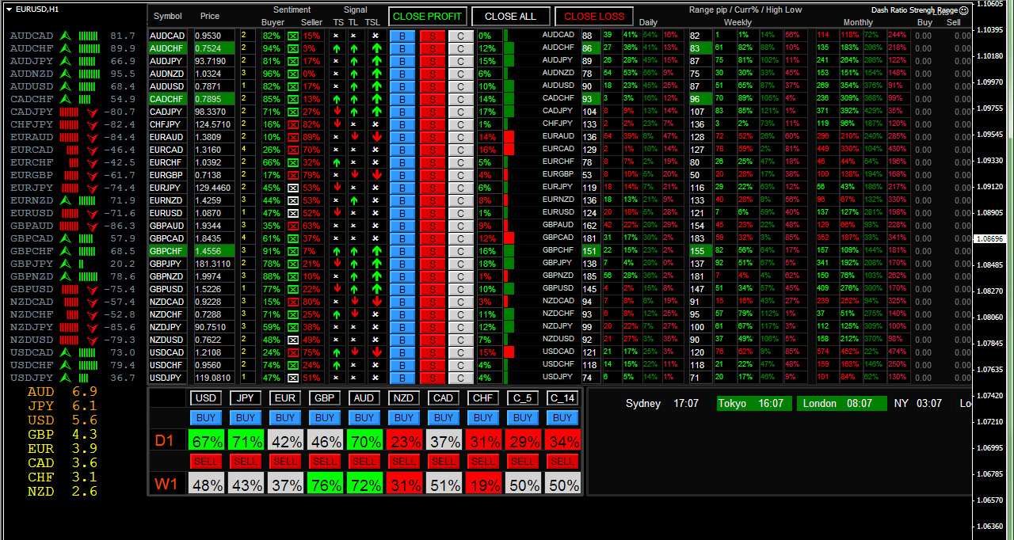Click the red S sell button for AUDUSD
Image resolution: width=1014 pixels, height=540 pixels.
click(432, 87)
